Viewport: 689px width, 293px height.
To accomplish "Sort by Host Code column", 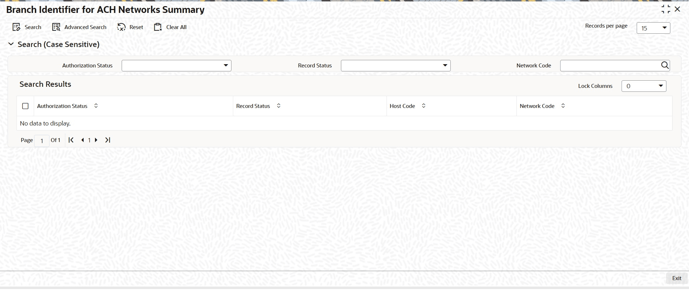I will coord(423,106).
